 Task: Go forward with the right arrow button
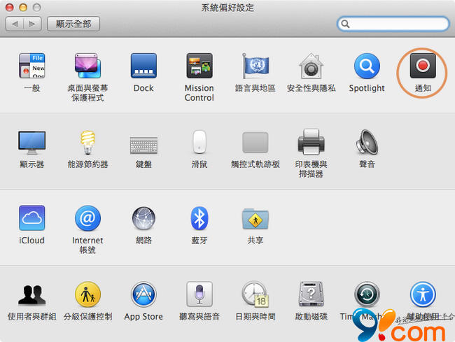32,24
